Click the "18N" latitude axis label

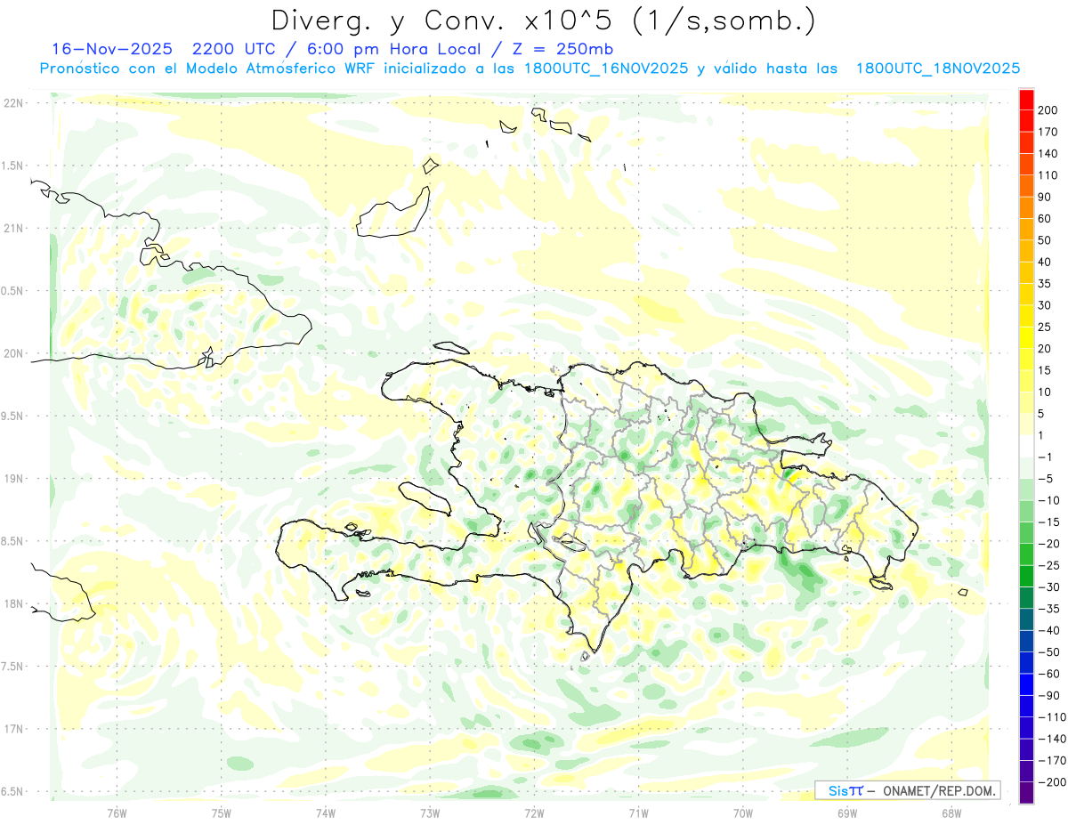[x=12, y=604]
